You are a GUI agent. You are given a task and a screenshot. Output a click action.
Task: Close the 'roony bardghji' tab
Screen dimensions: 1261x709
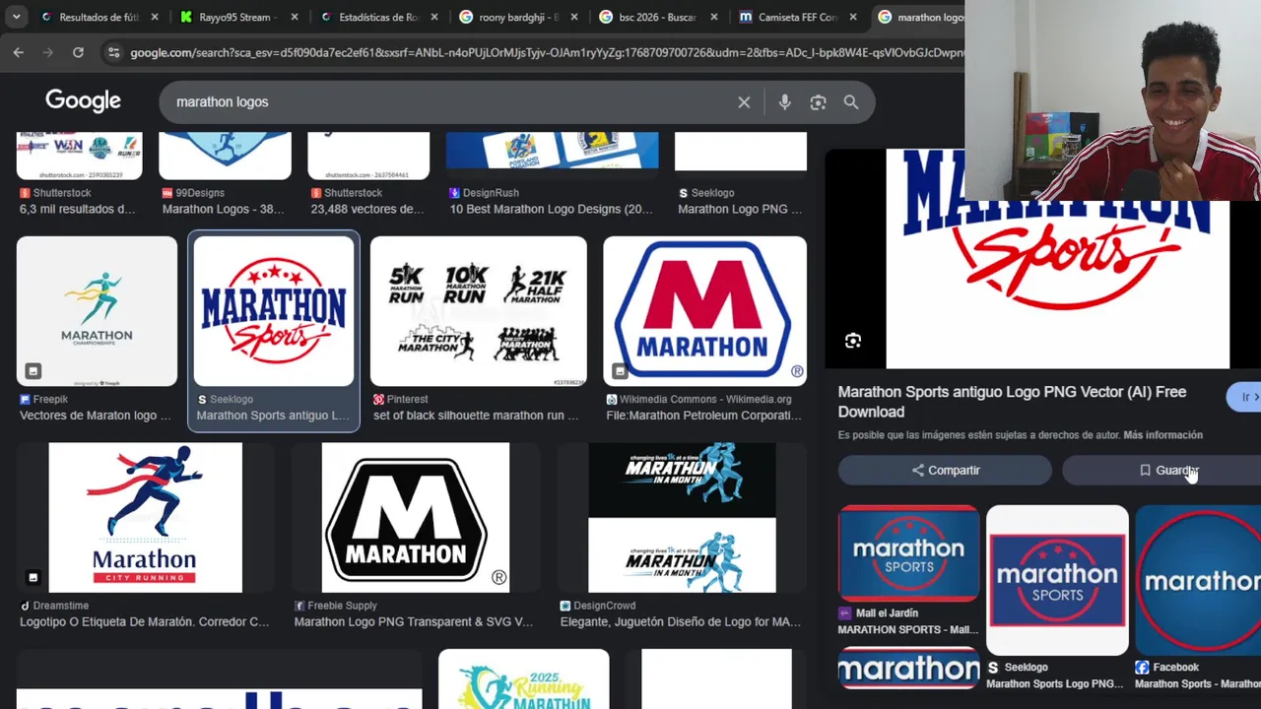pyautogui.click(x=573, y=17)
